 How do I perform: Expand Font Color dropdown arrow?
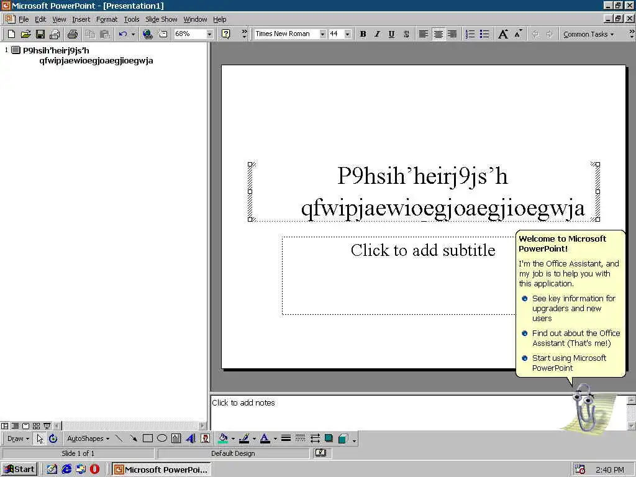(275, 438)
